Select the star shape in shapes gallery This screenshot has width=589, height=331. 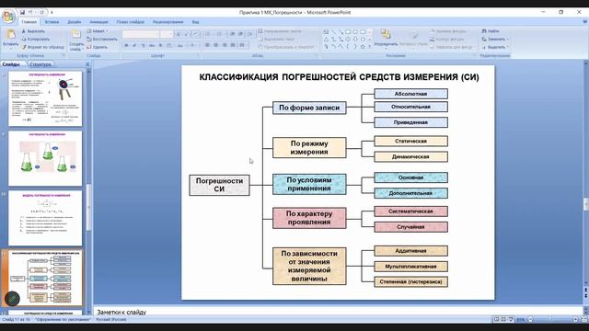[x=363, y=47]
